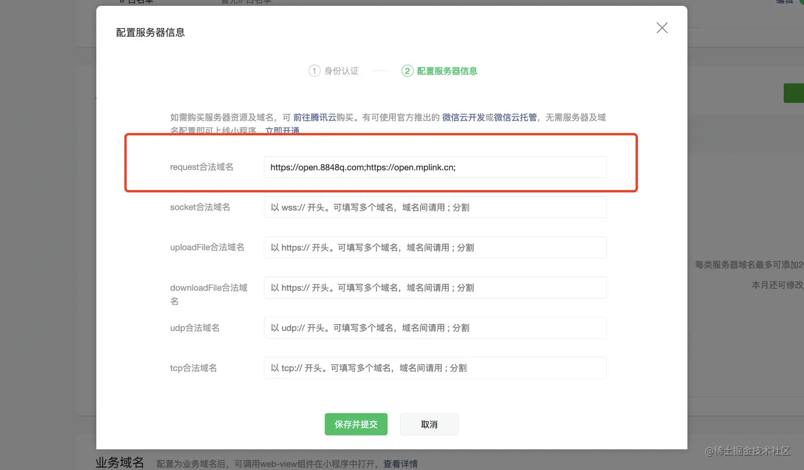804x470 pixels.
Task: Close the 配置服务器信息 dialog
Action: [661, 28]
